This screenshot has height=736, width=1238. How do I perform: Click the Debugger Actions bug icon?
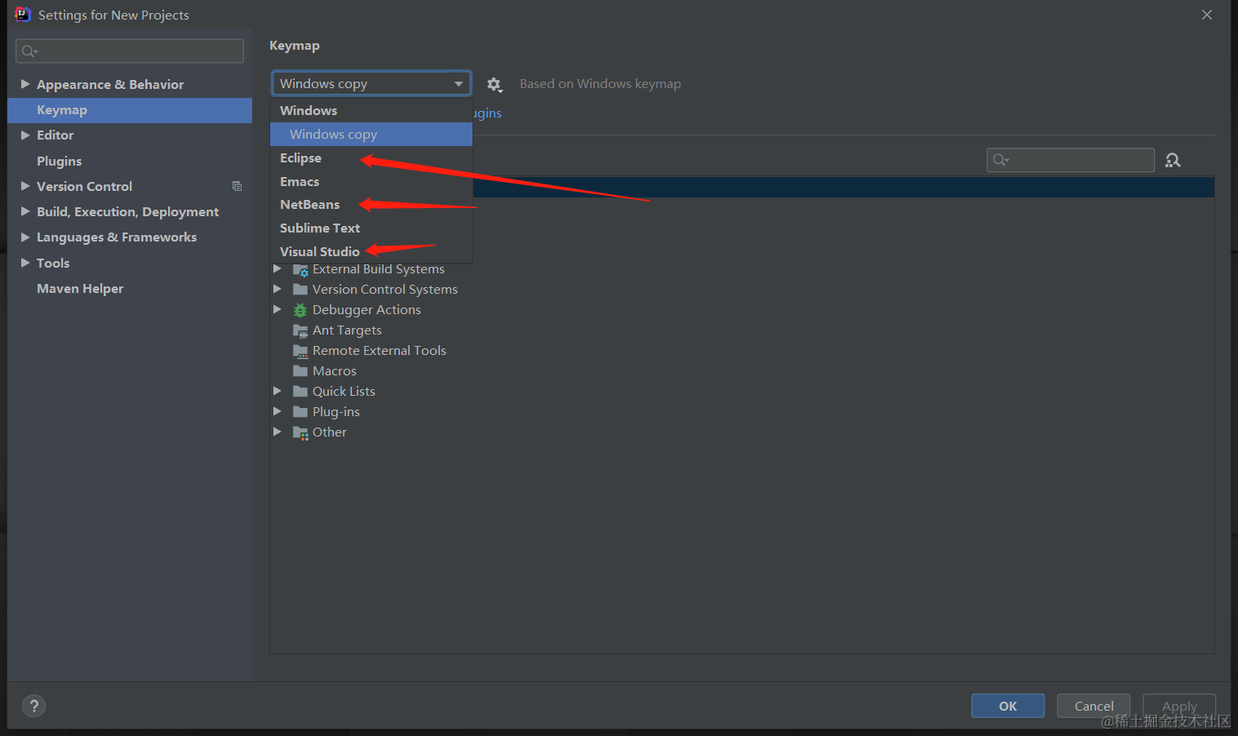click(300, 310)
